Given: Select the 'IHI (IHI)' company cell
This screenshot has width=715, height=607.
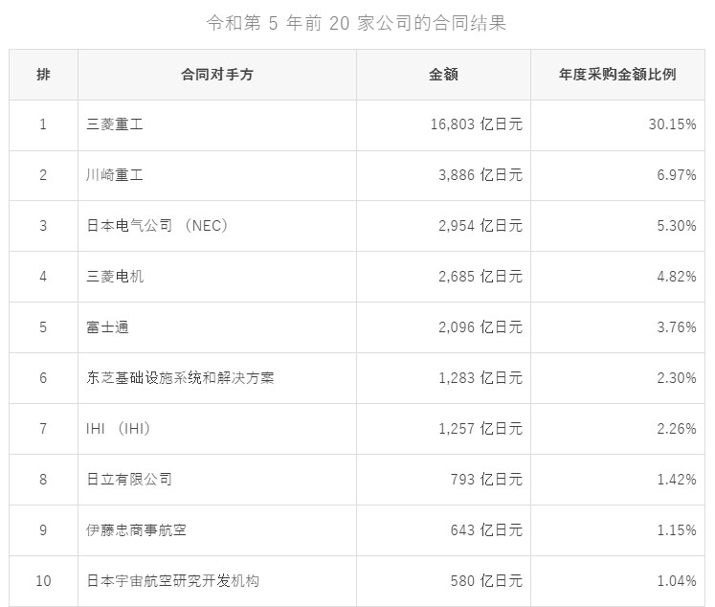Looking at the screenshot, I should tap(217, 429).
